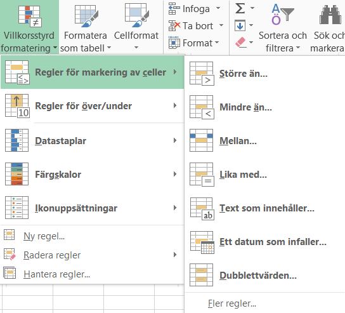The image size is (345, 313).
Task: Expand the Formatera som tabell dropdown arrow
Action: pos(109,48)
